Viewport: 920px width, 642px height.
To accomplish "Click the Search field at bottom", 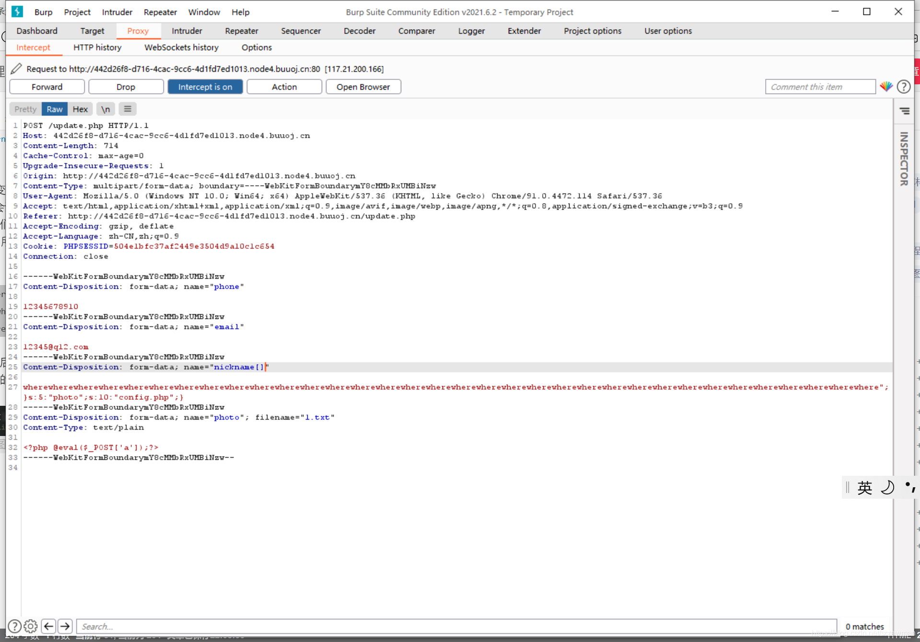I will (x=456, y=626).
